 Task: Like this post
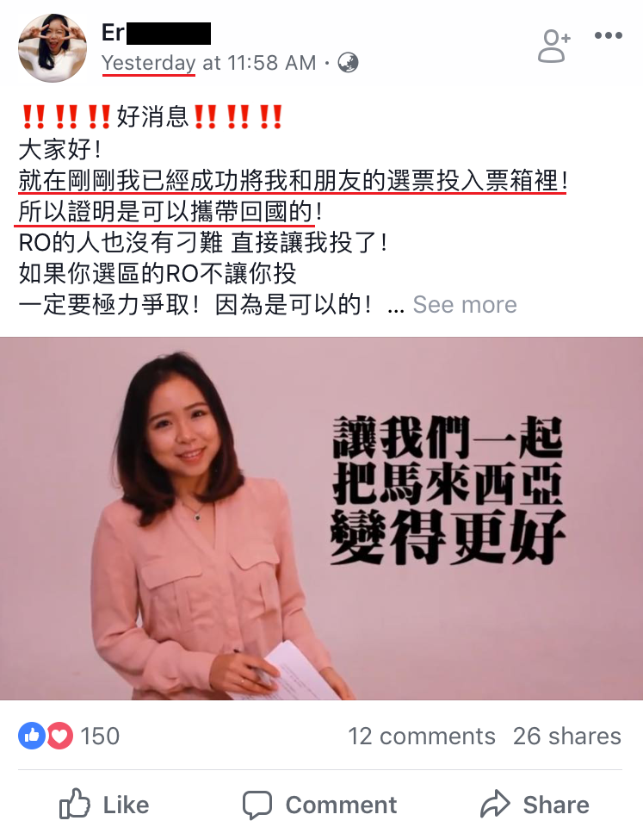coord(104,805)
